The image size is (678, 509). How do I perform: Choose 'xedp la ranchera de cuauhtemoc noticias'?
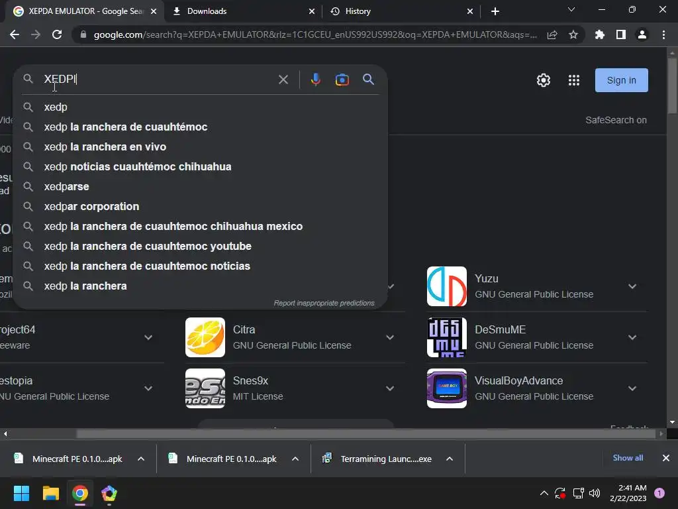[x=200, y=266]
